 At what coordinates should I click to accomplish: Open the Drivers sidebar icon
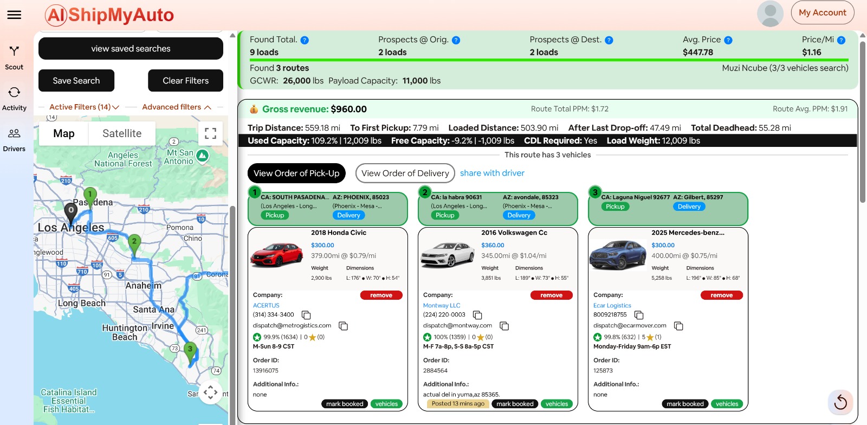click(14, 140)
